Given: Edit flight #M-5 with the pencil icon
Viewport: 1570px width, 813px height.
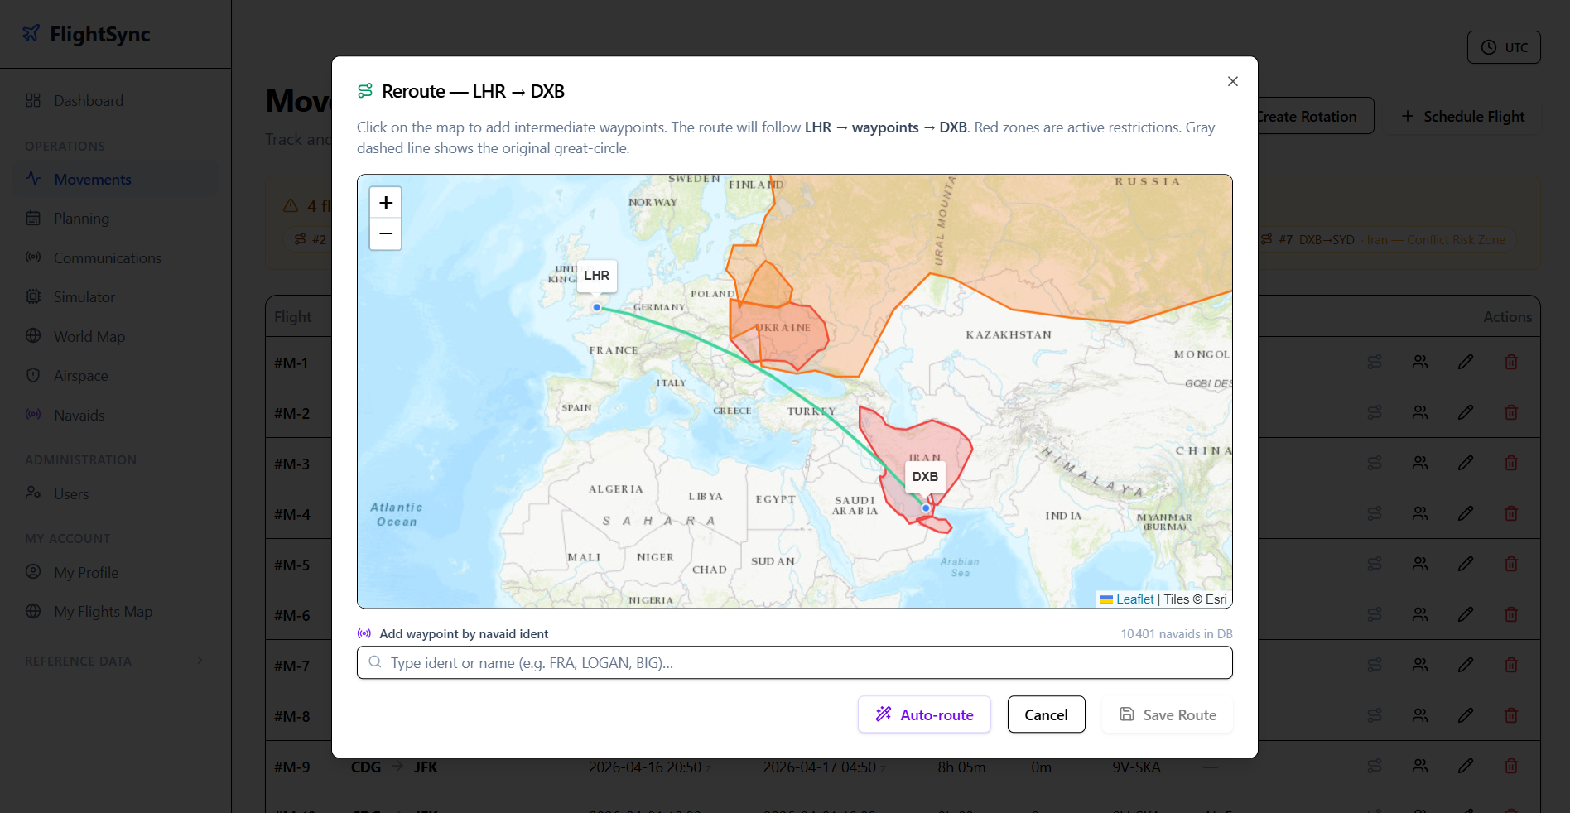Looking at the screenshot, I should click(1466, 564).
